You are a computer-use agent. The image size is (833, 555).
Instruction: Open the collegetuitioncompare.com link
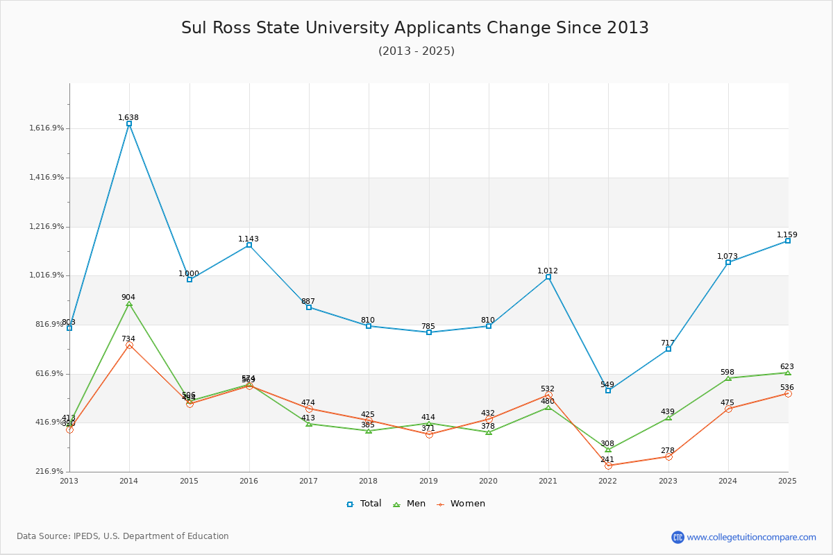pos(751,537)
